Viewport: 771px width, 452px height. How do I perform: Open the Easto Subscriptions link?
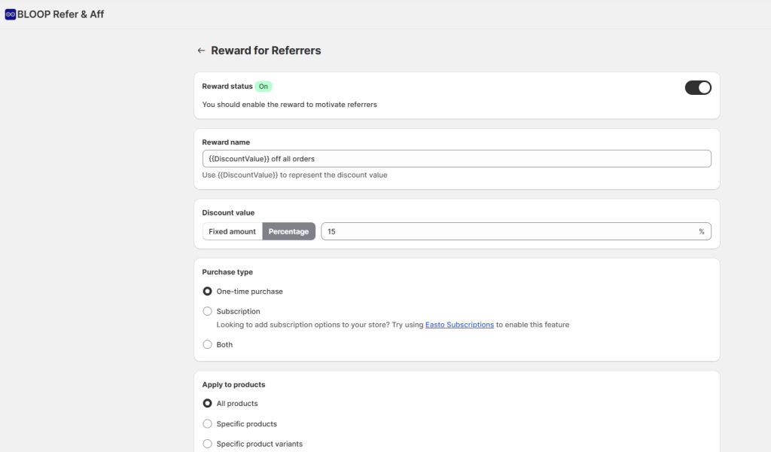tap(459, 325)
